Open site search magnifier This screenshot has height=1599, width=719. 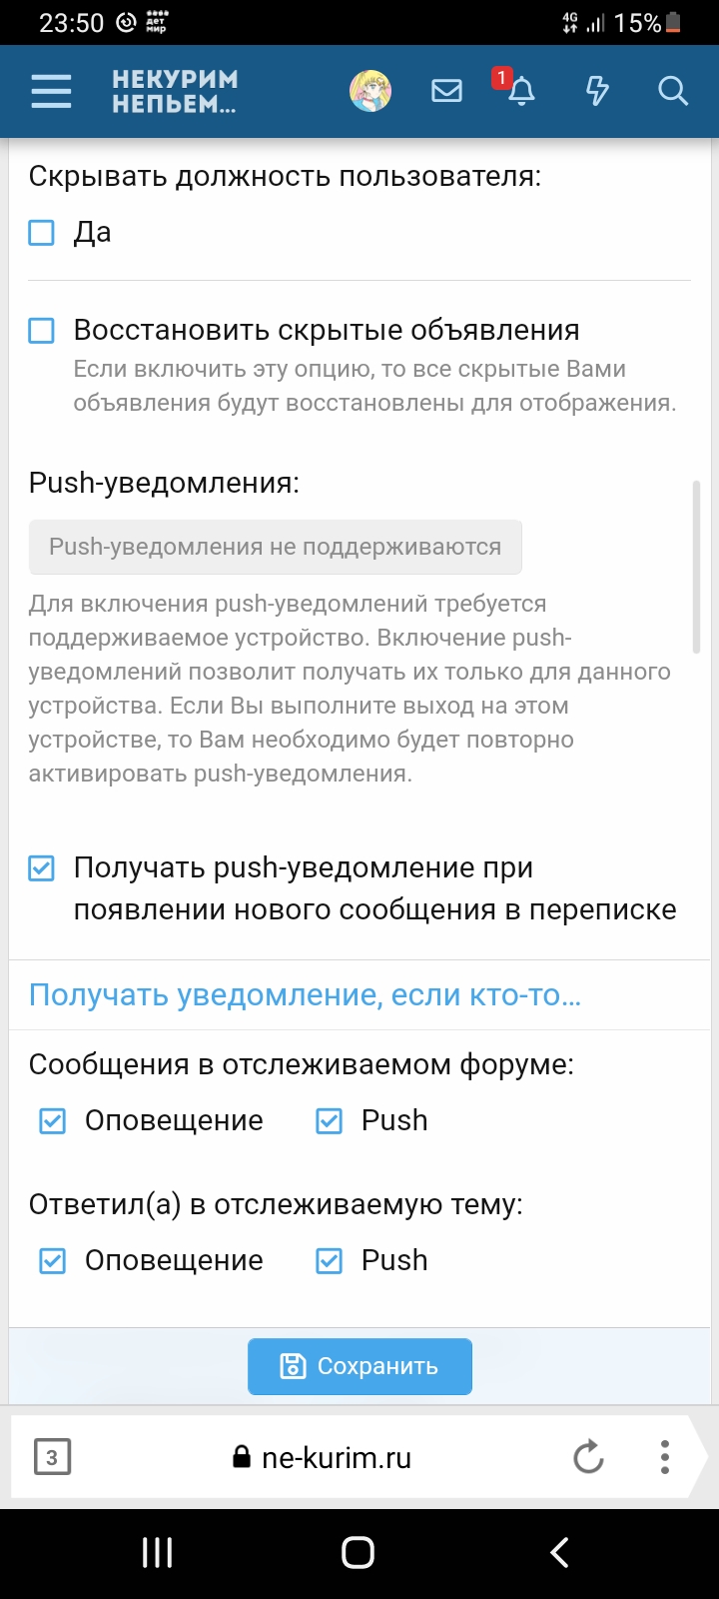tap(673, 91)
